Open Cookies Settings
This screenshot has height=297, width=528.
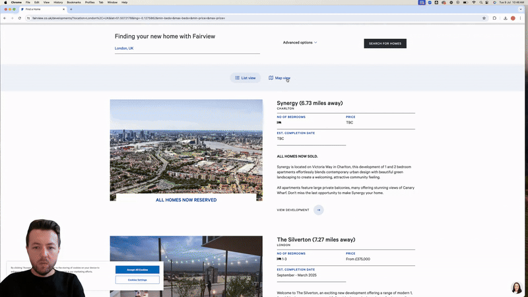(137, 280)
